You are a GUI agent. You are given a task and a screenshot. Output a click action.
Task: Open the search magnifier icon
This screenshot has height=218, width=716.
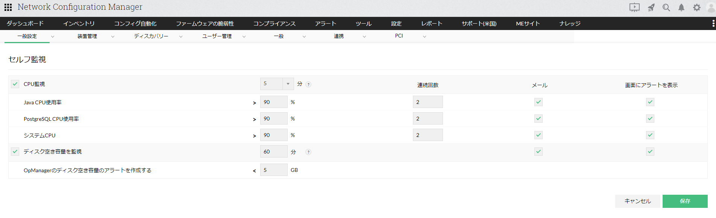point(666,8)
